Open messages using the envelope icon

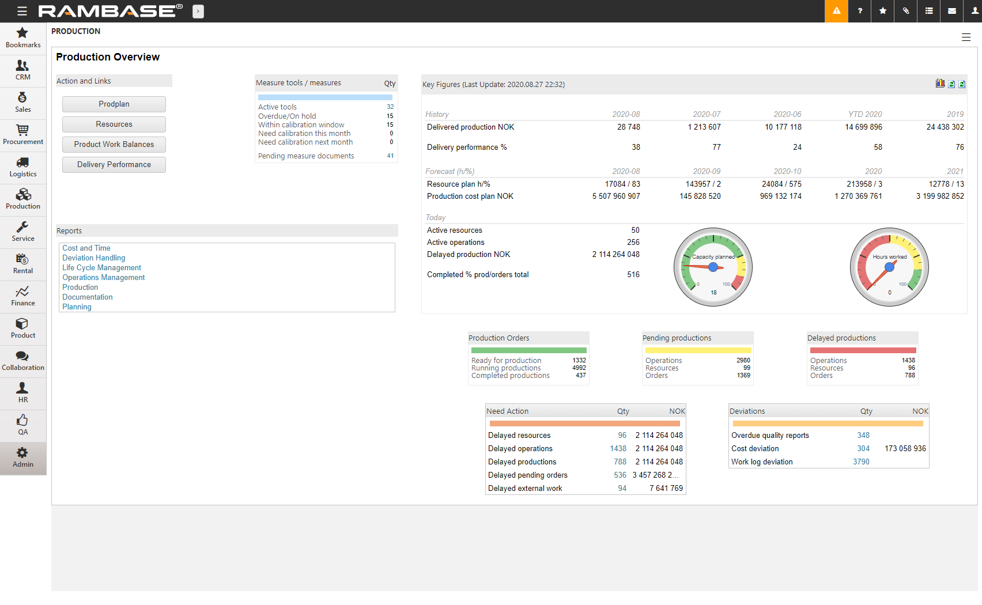click(x=951, y=11)
